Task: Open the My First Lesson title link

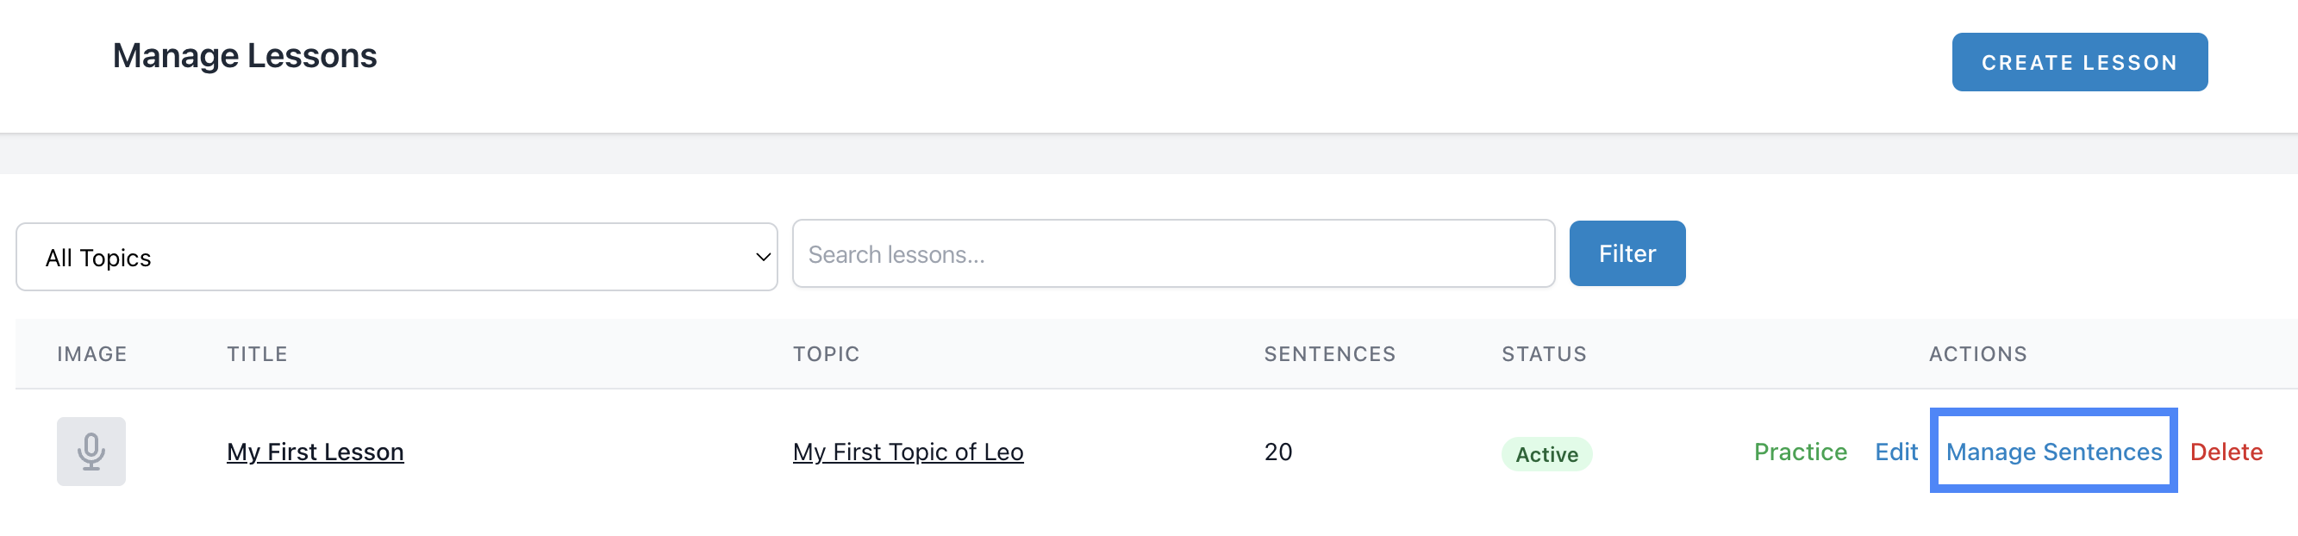Action: pos(315,452)
